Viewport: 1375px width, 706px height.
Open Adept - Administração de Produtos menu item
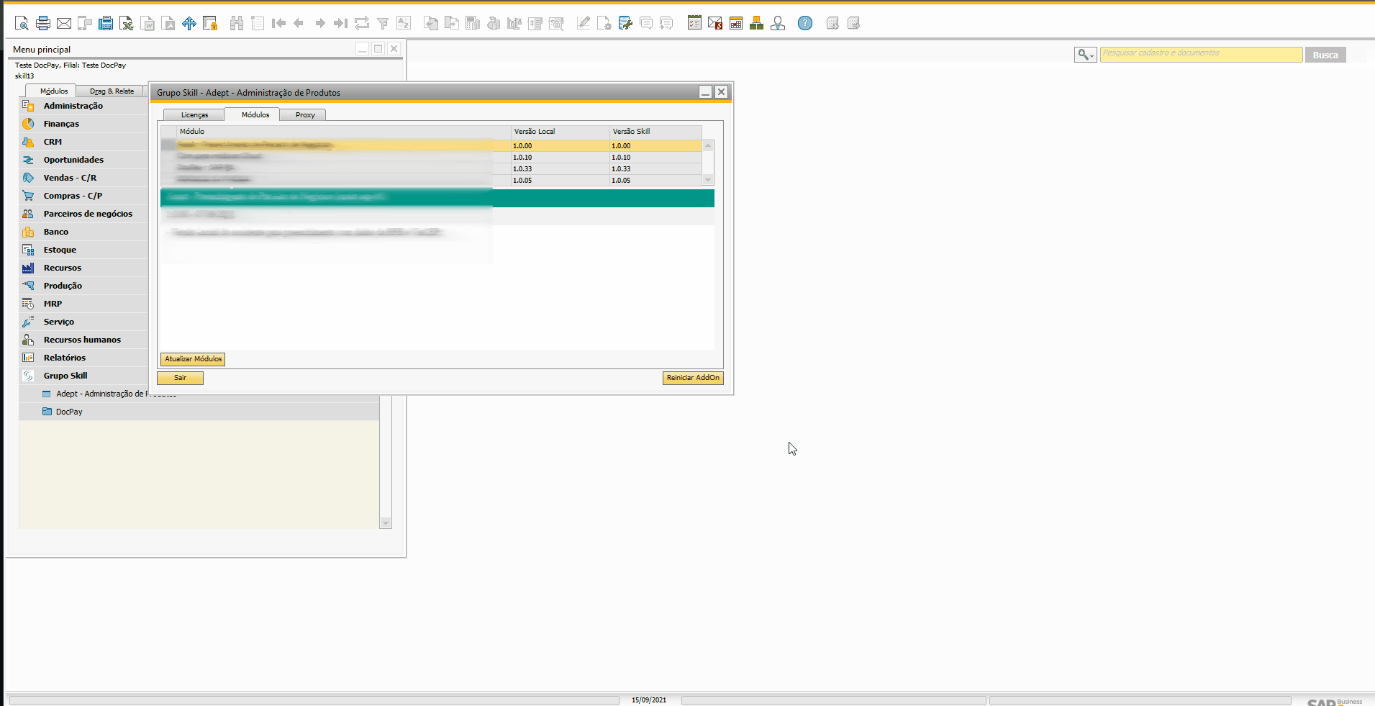(x=101, y=394)
